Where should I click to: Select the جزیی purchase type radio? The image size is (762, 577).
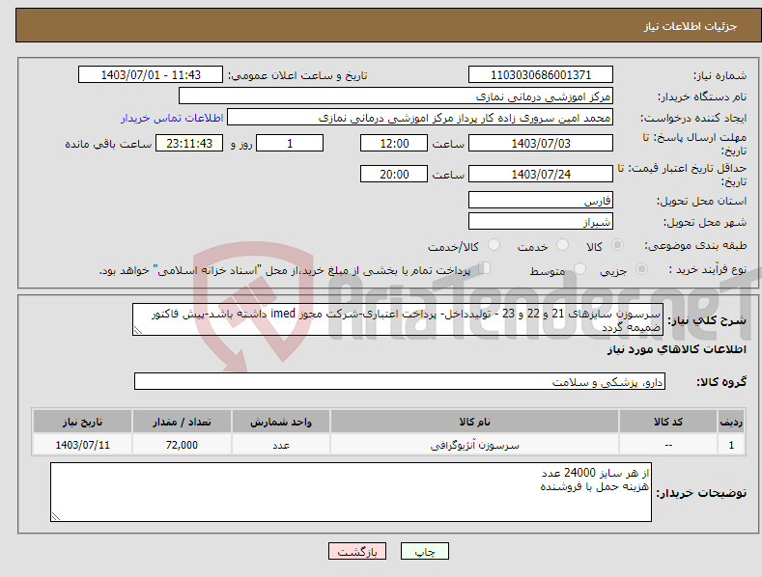tap(641, 268)
